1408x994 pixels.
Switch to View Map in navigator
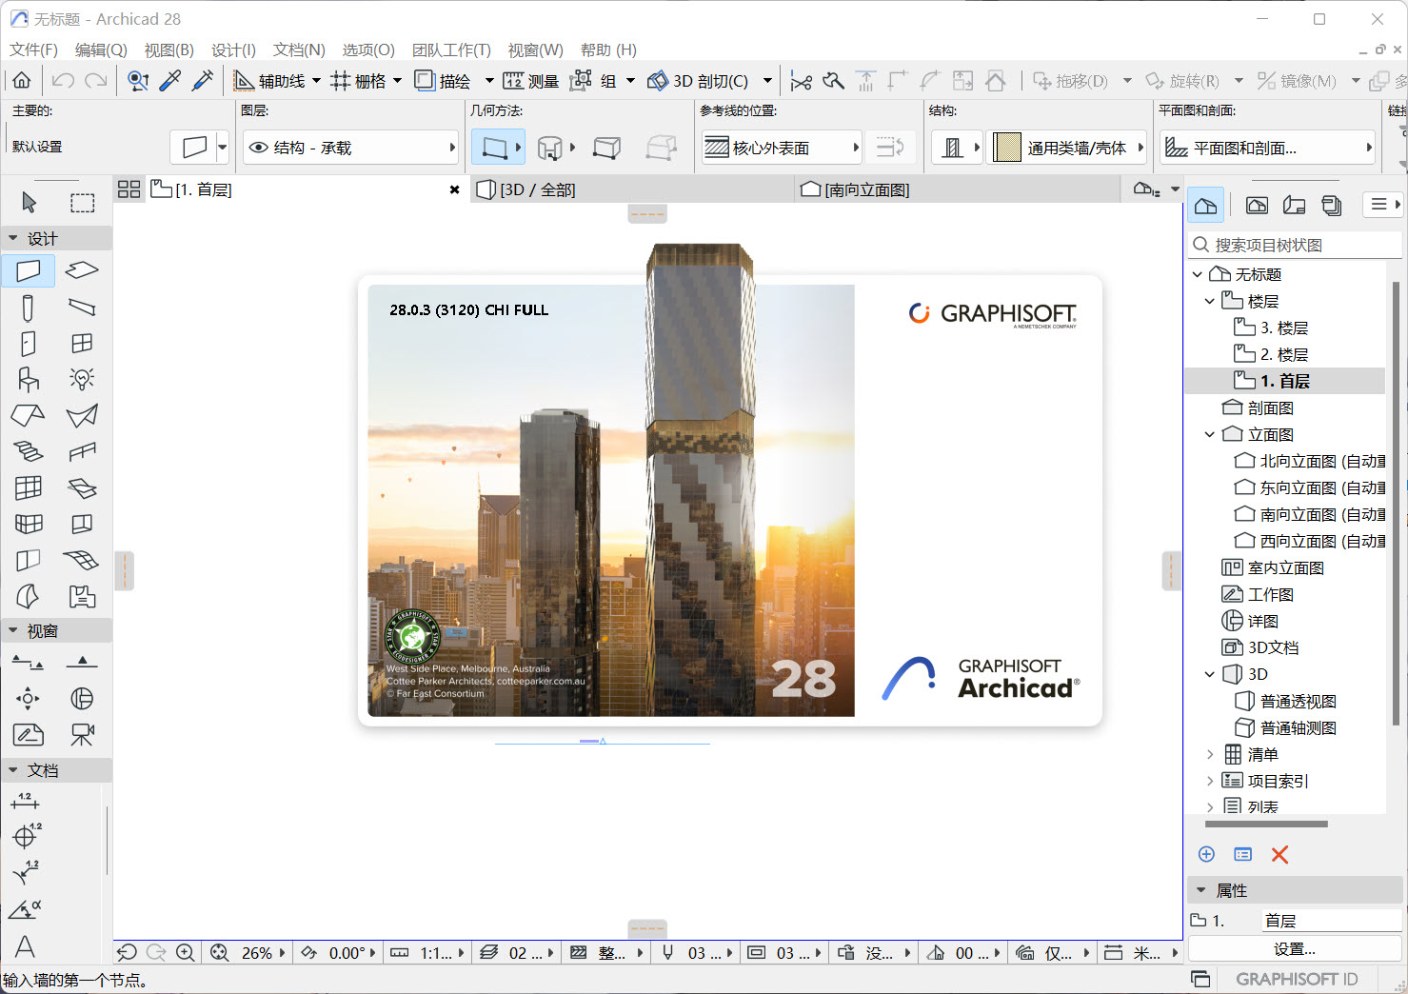[1257, 205]
